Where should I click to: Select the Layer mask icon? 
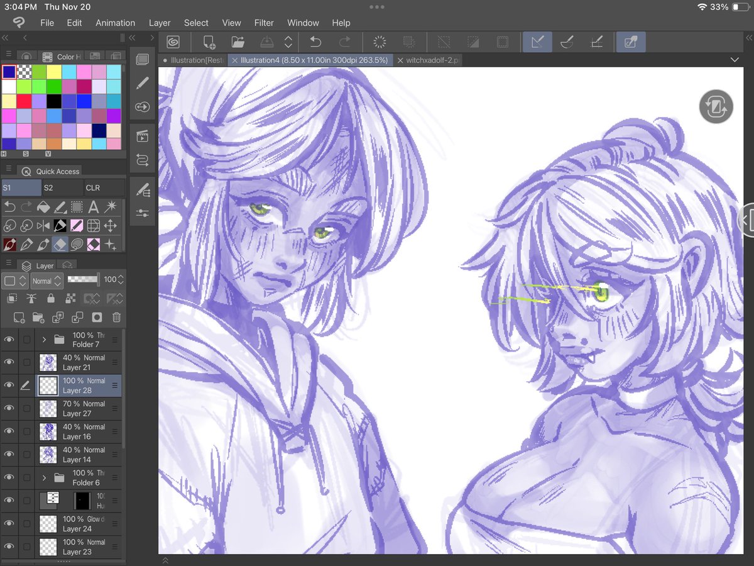pyautogui.click(x=97, y=318)
